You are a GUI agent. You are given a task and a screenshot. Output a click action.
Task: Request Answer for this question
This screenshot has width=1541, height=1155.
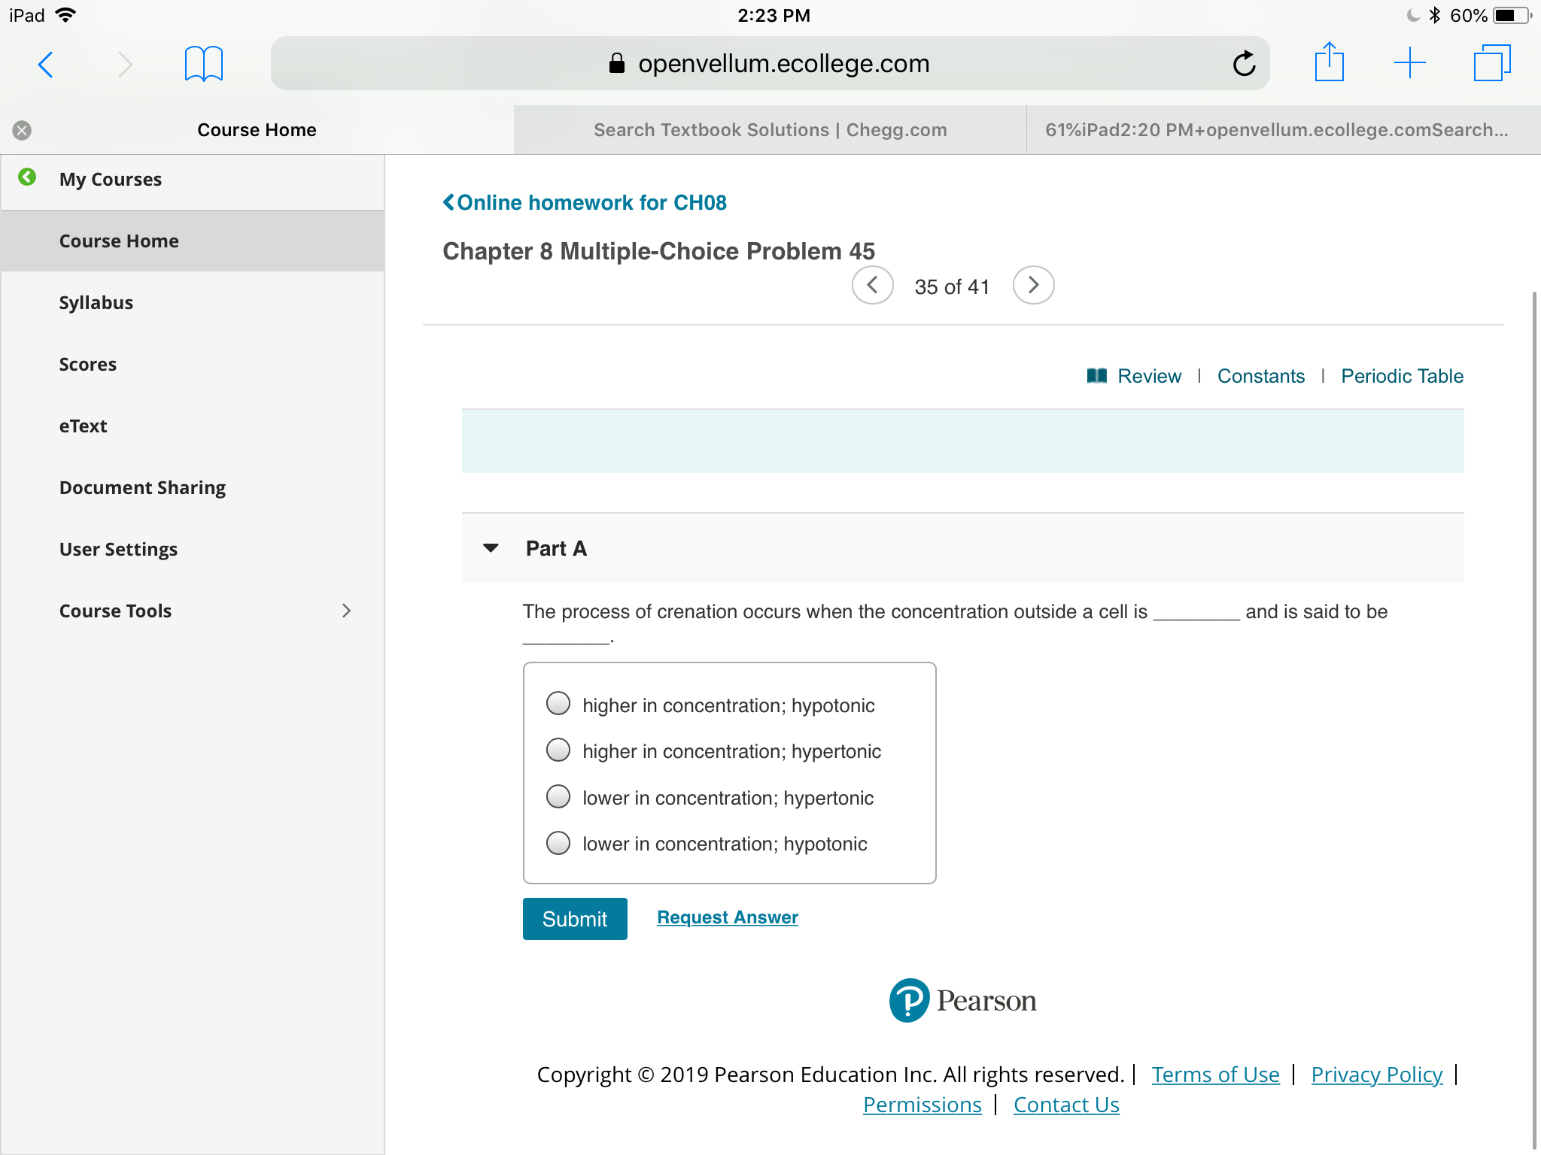pos(727,917)
